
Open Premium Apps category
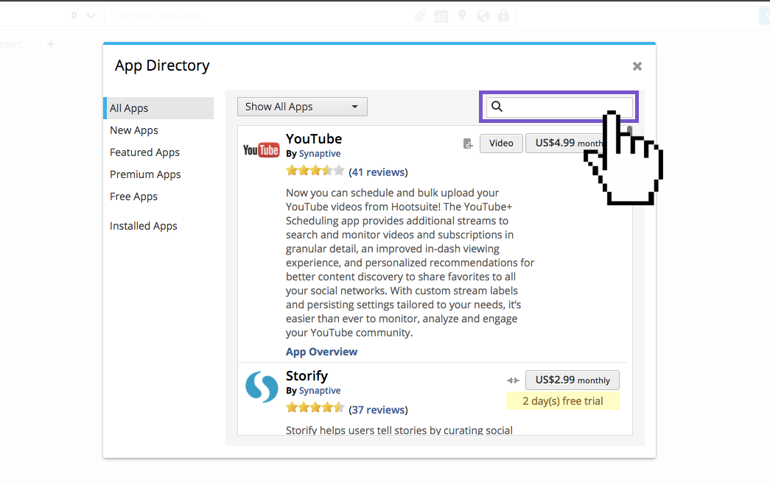click(x=145, y=174)
